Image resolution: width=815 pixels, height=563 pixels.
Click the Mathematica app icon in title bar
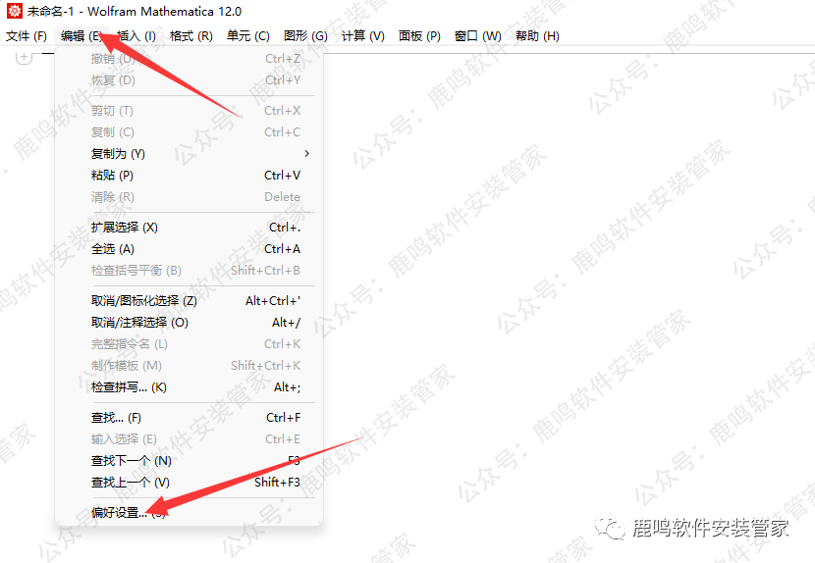pos(14,11)
